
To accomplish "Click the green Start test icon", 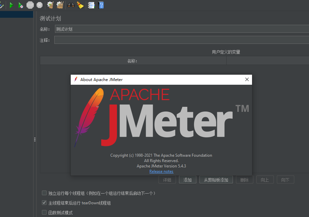I will 11,5.
